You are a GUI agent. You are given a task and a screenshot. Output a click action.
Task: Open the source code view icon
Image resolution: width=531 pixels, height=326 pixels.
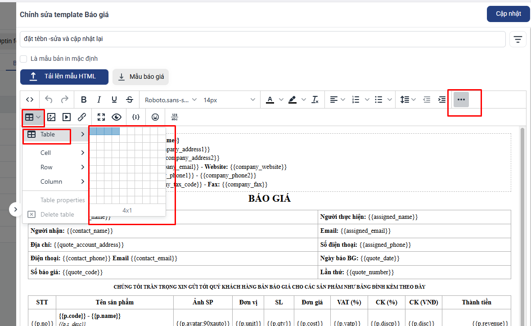tap(30, 100)
